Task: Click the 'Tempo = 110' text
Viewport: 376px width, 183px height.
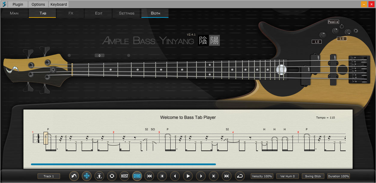Action: pos(326,118)
